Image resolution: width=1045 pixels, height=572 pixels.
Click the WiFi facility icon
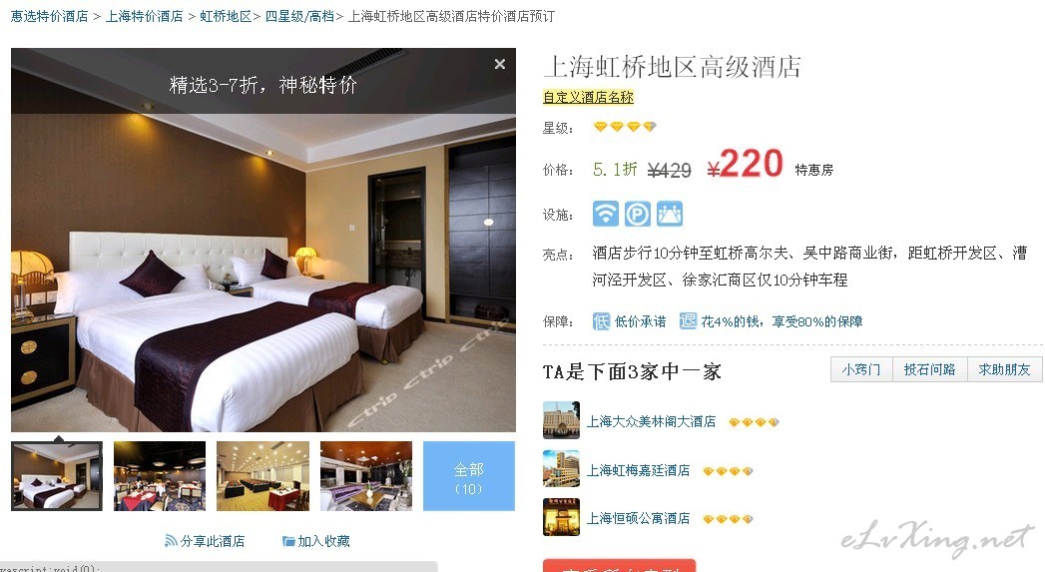click(x=605, y=214)
